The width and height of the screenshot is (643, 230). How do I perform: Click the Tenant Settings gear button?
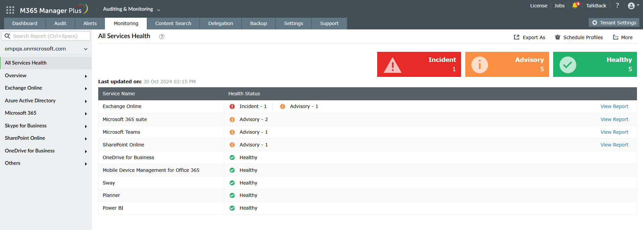pyautogui.click(x=614, y=23)
